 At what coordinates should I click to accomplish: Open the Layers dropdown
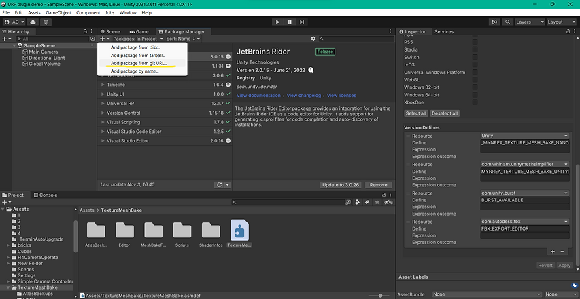tap(530, 22)
